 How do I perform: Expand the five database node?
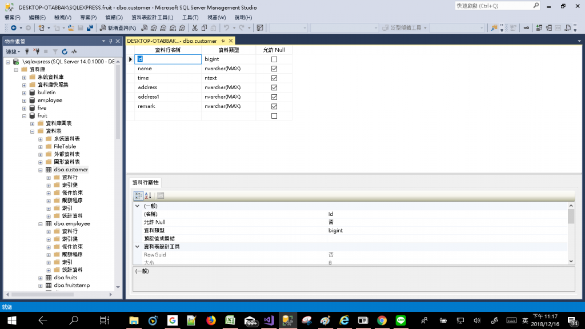pos(24,108)
